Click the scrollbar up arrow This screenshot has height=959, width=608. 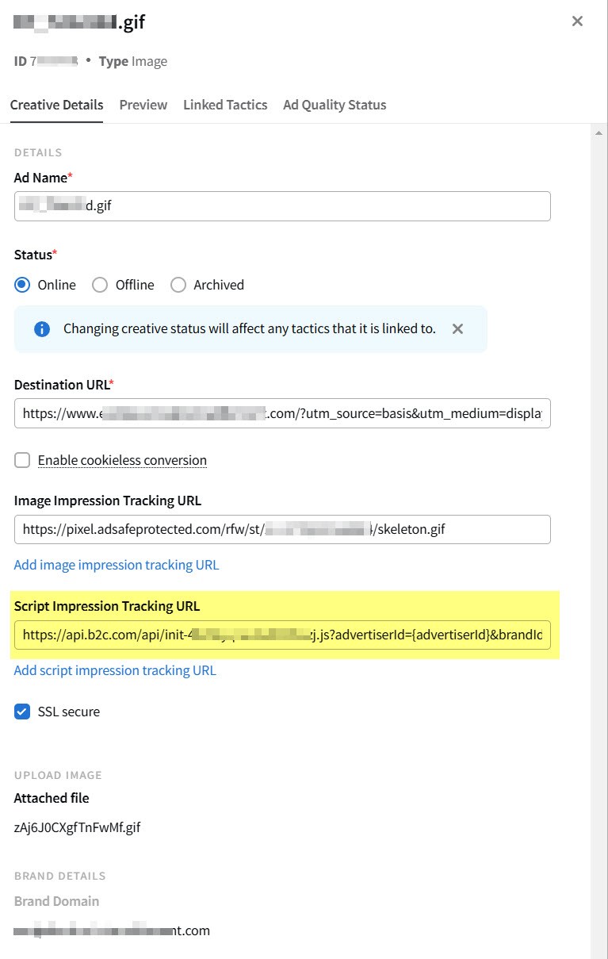coord(599,132)
